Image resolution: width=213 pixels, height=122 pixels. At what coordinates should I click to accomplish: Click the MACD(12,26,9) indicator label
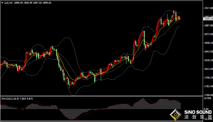pos(10,99)
